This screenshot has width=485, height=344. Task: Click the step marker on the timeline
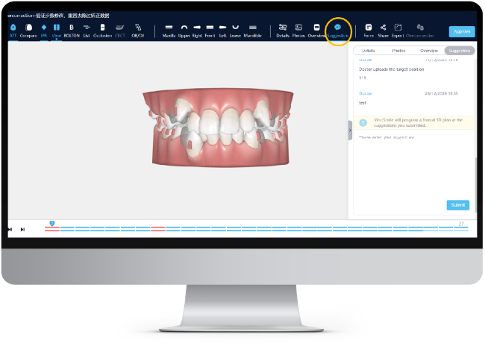[x=51, y=223]
